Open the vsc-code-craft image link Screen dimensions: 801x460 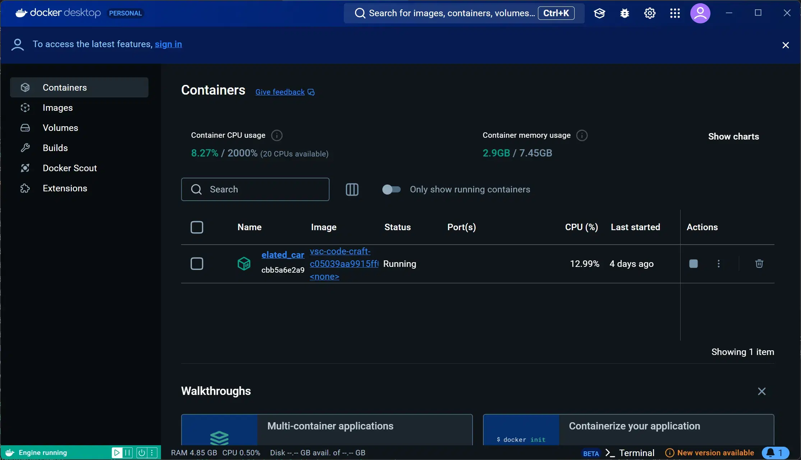344,264
